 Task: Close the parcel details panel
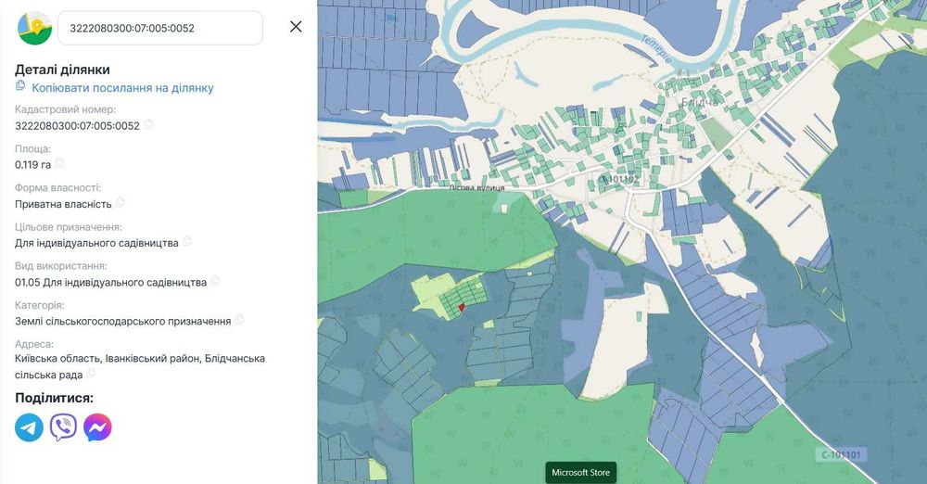(296, 27)
